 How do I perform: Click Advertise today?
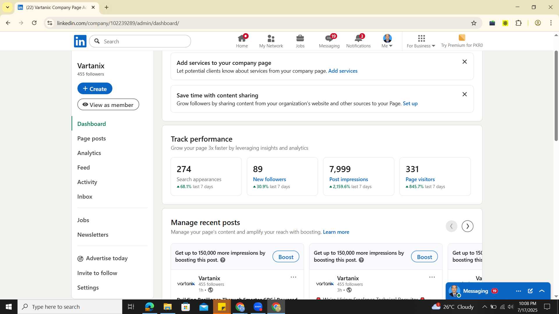point(102,258)
